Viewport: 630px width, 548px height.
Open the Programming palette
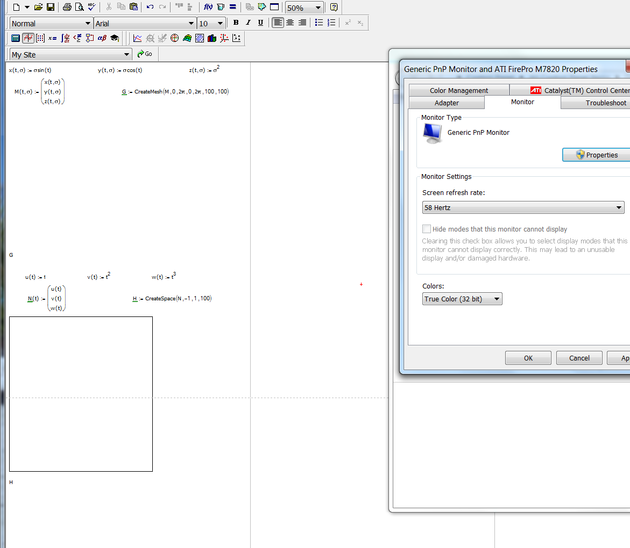click(90, 38)
